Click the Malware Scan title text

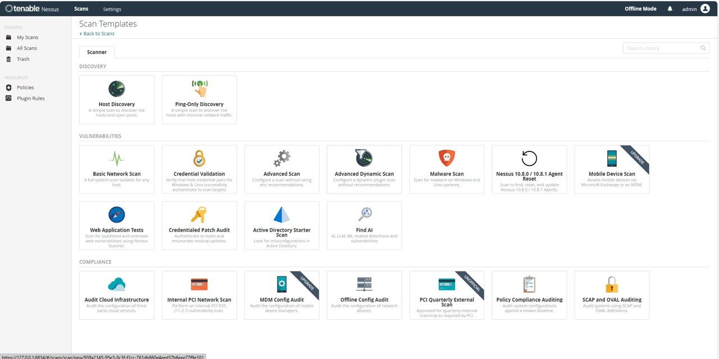447,174
